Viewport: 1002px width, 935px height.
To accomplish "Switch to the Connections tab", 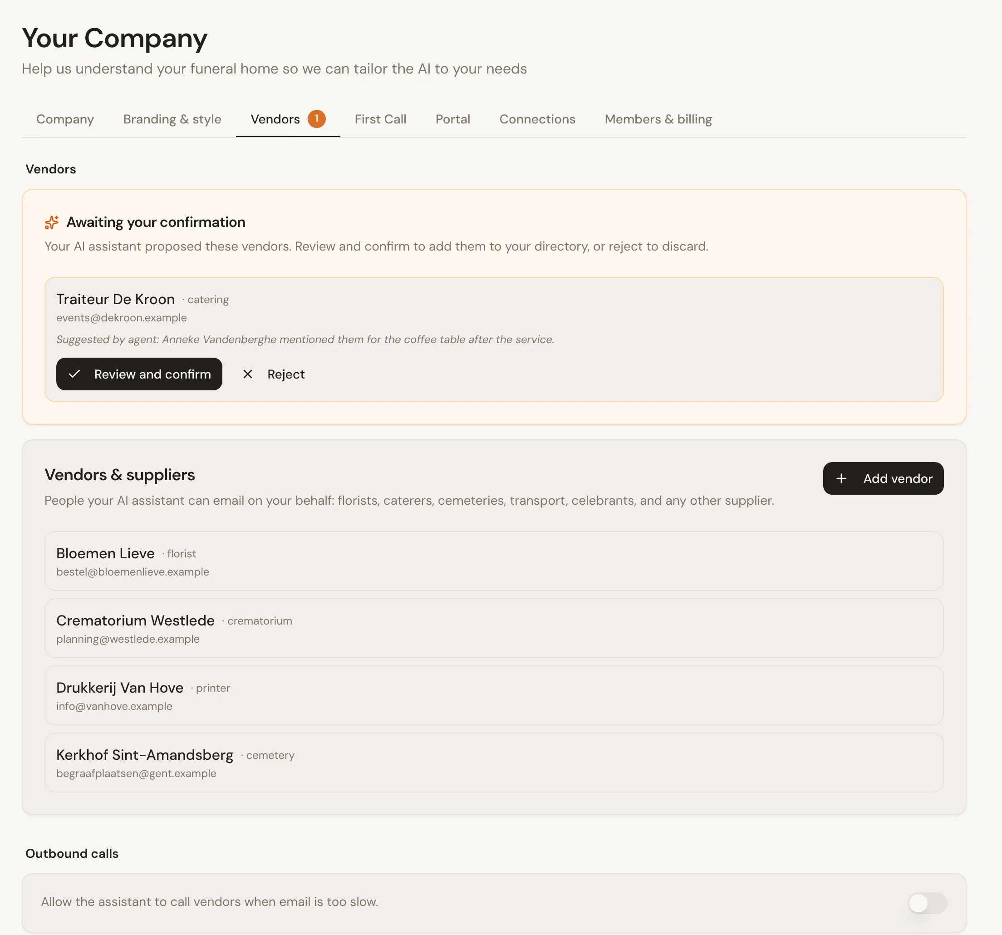I will 537,119.
